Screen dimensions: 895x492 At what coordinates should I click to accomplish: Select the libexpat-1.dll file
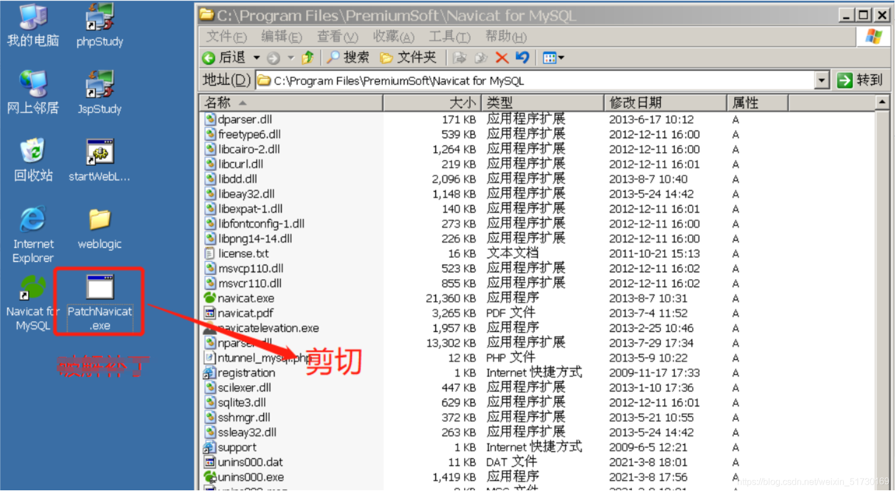[x=244, y=208]
